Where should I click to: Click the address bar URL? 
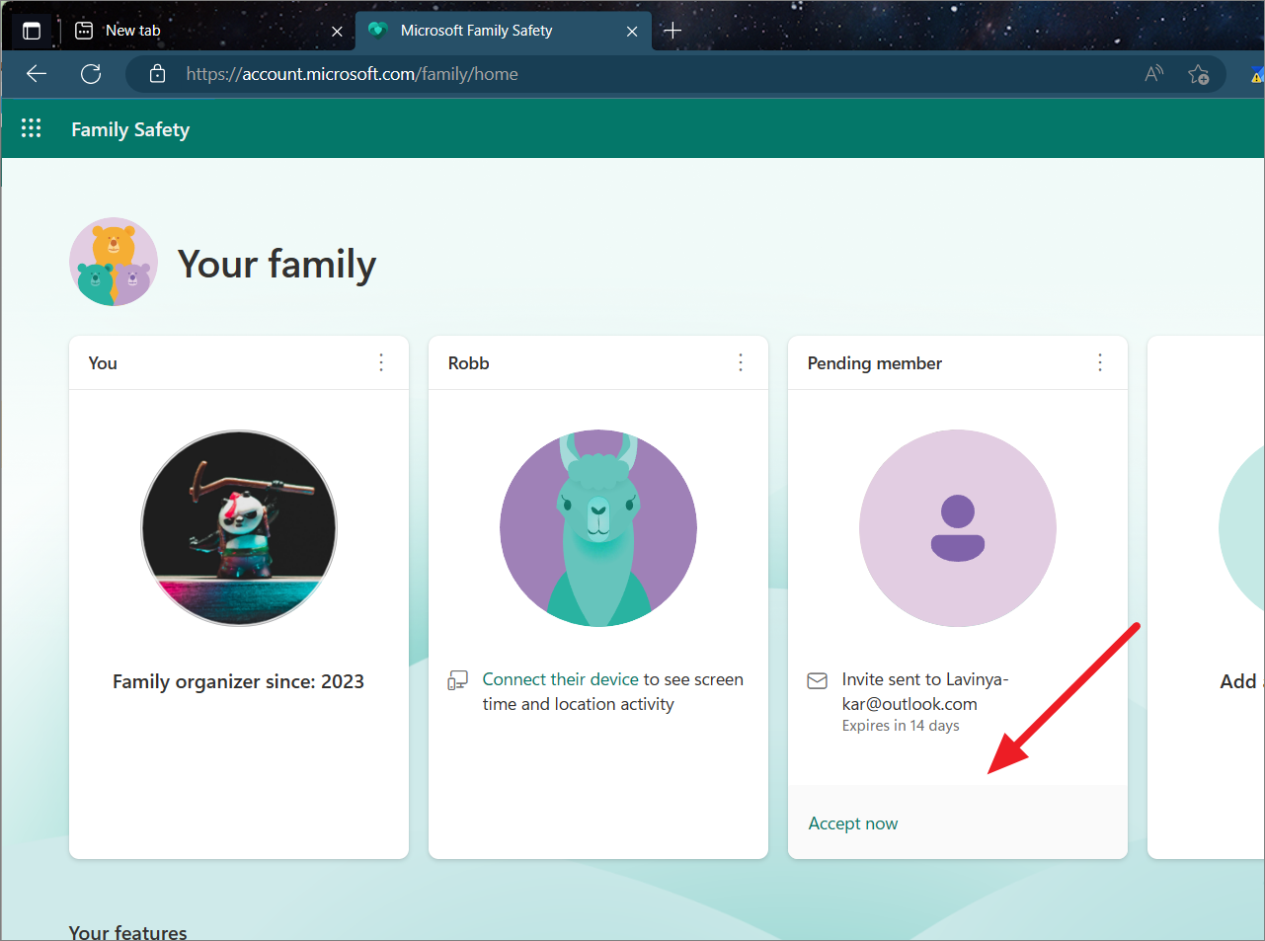(352, 74)
